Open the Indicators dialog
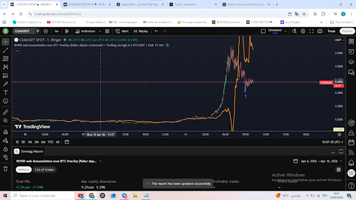The image size is (356, 200). 85,31
